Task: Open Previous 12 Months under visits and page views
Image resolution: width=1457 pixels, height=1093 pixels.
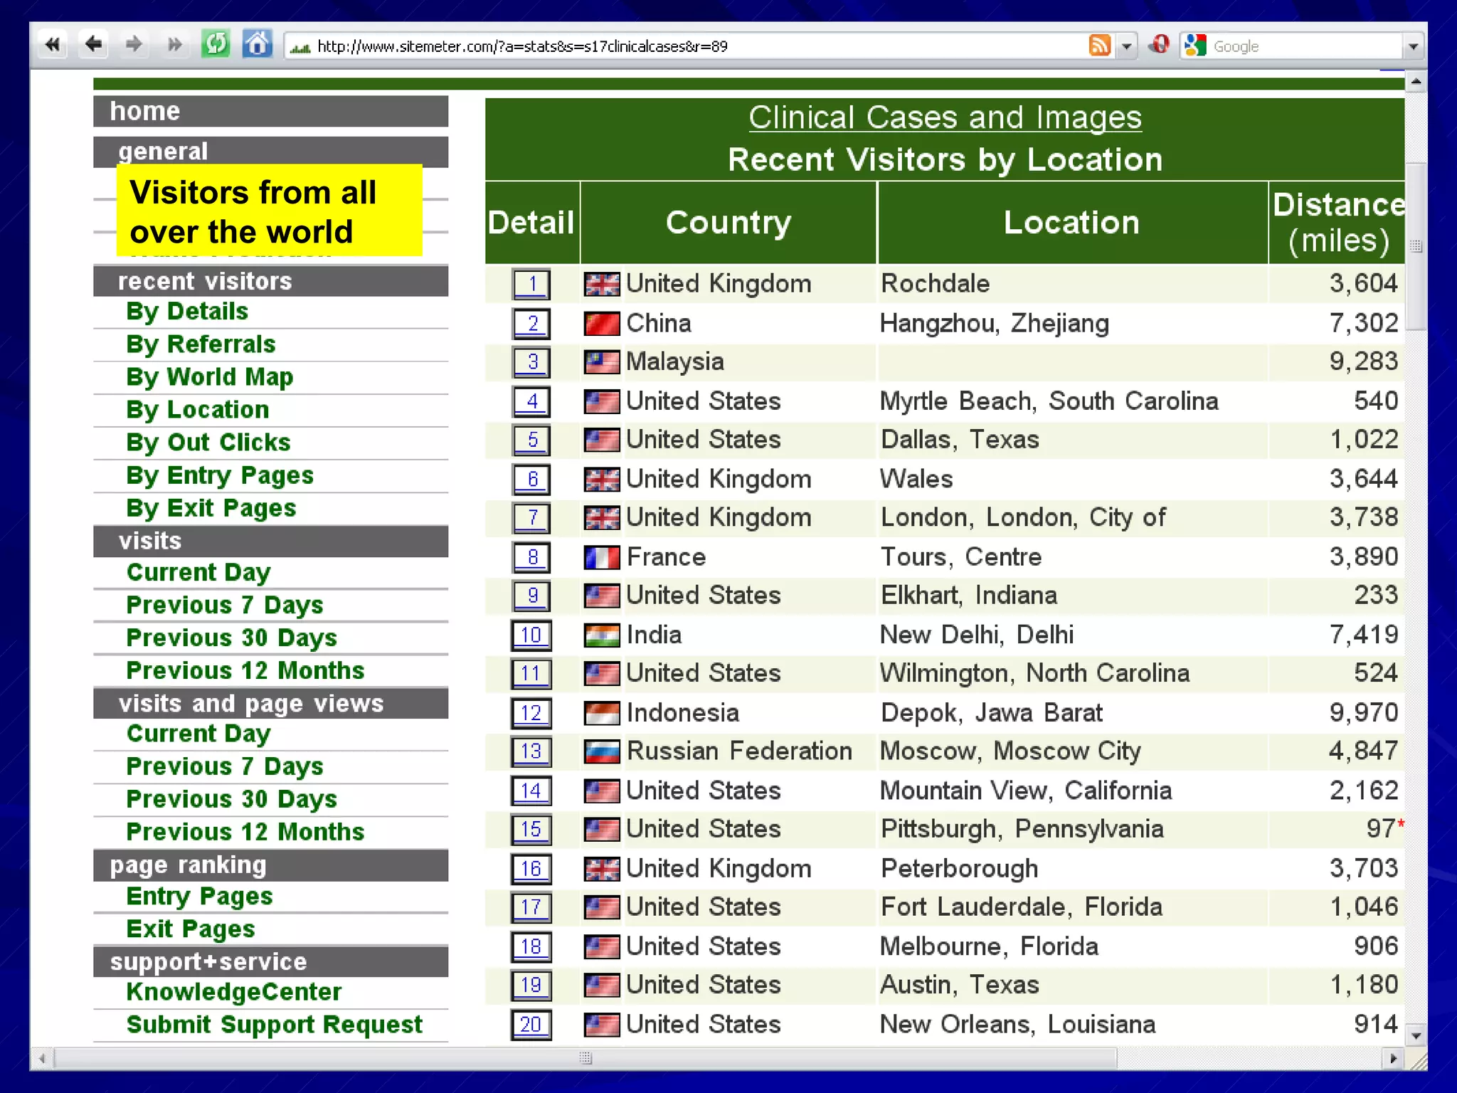Action: (x=245, y=832)
